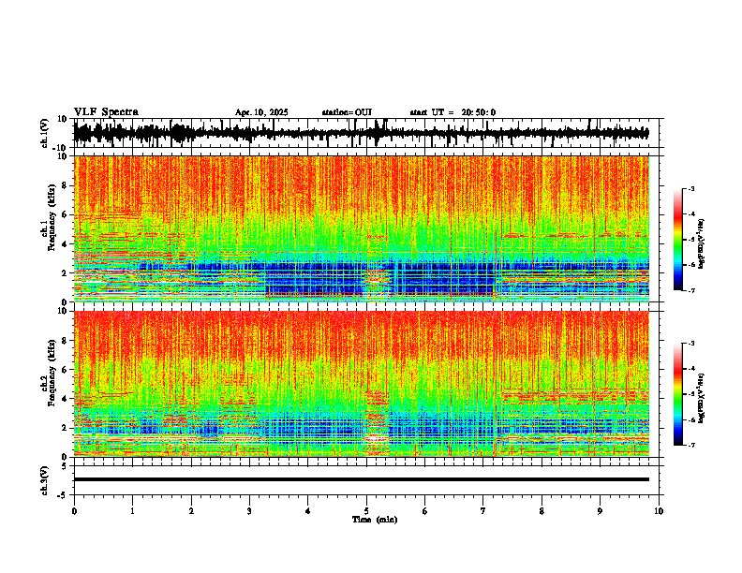Click the color scale bar beside the ch.1 spectrogram
The width and height of the screenshot is (742, 573).
pos(677,240)
